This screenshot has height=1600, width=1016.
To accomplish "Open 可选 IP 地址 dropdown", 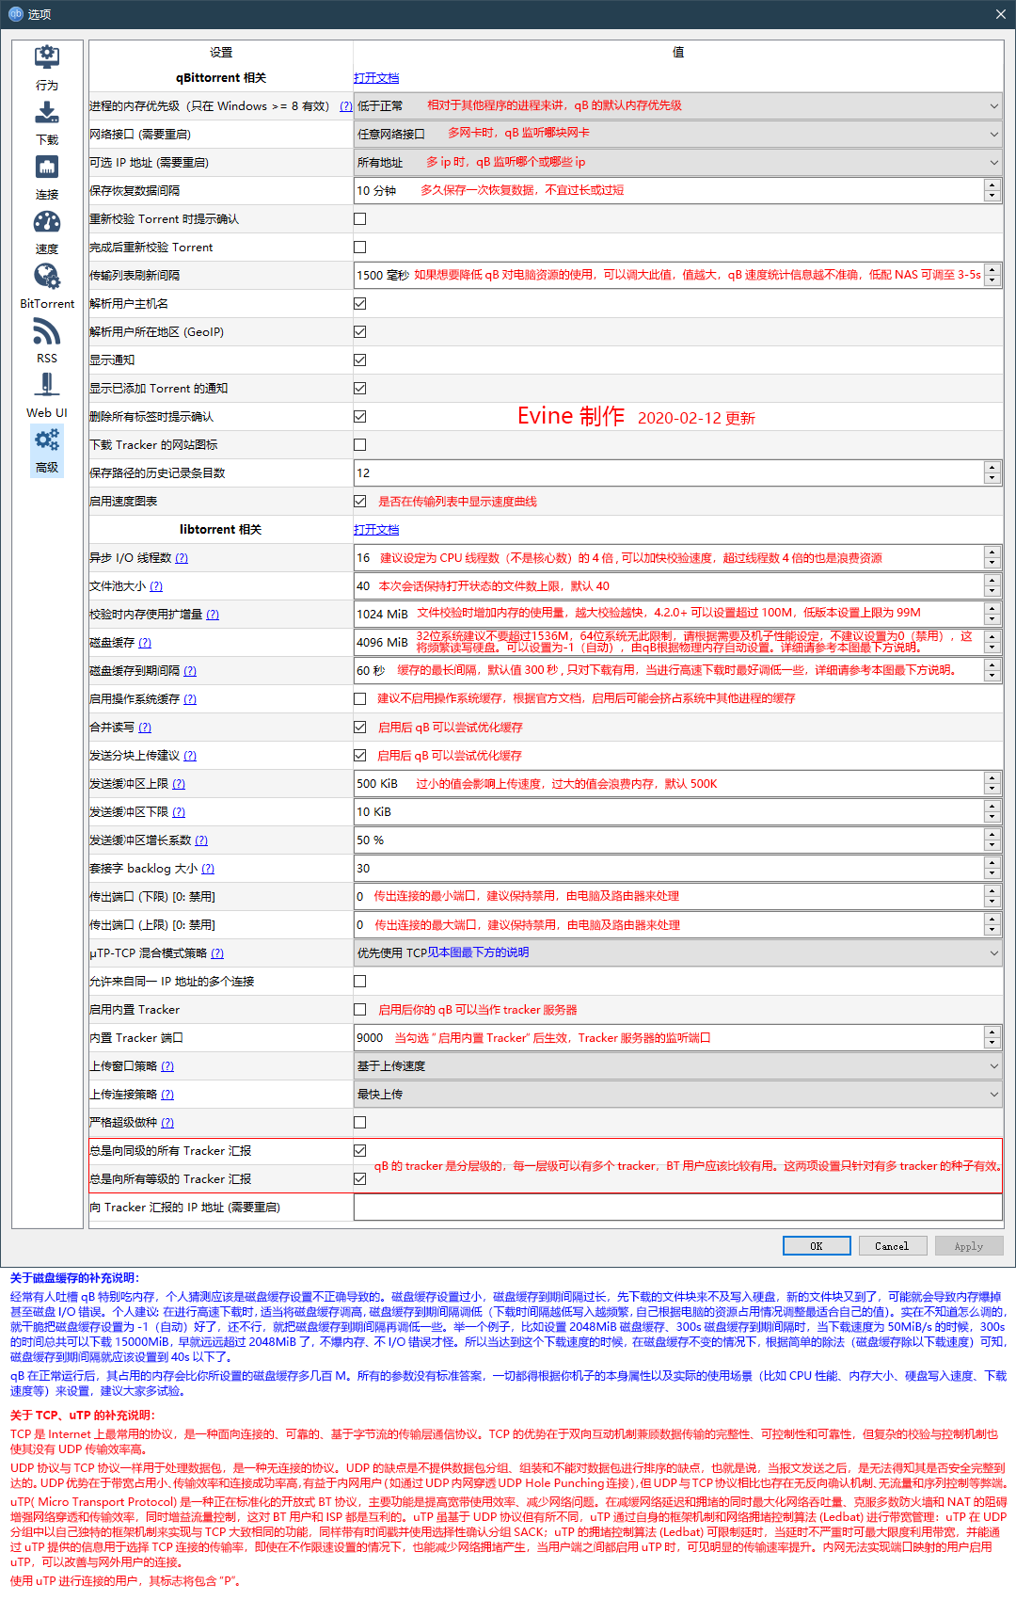I will tap(677, 162).
